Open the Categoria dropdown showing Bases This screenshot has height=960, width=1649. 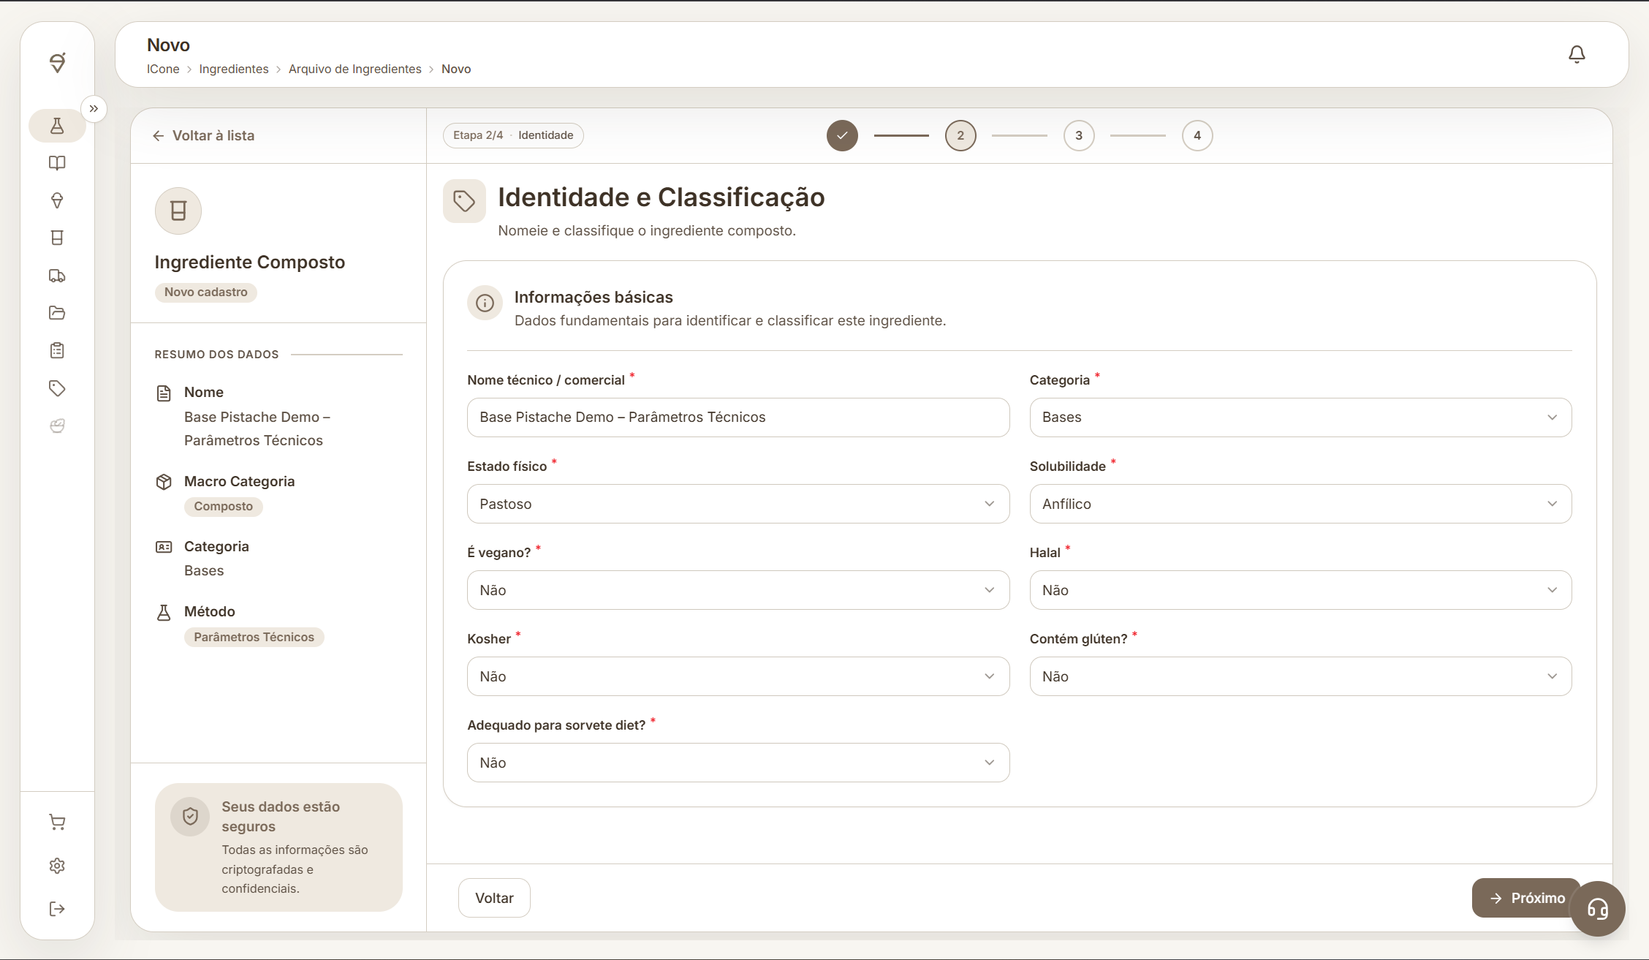point(1300,417)
